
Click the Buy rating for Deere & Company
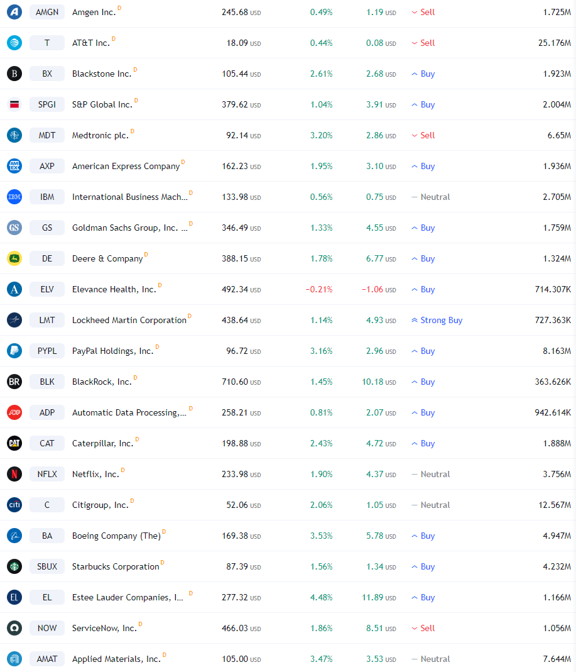(423, 259)
